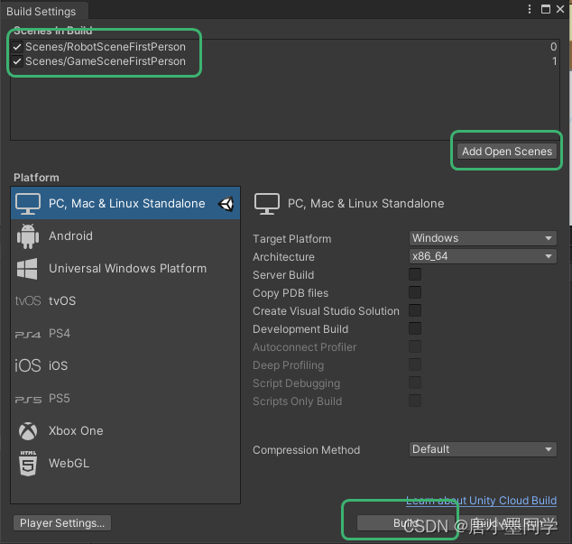Open the Target Platform dropdown
The image size is (572, 544).
pyautogui.click(x=483, y=238)
